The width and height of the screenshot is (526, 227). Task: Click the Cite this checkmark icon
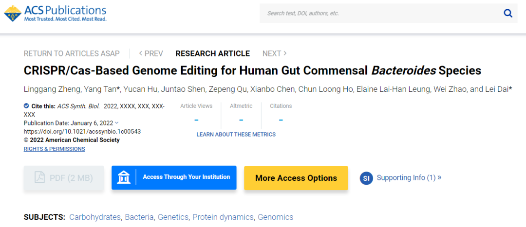pos(26,106)
